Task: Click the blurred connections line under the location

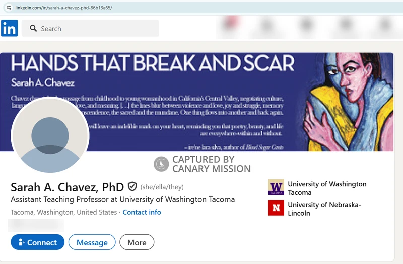Action: point(36,224)
